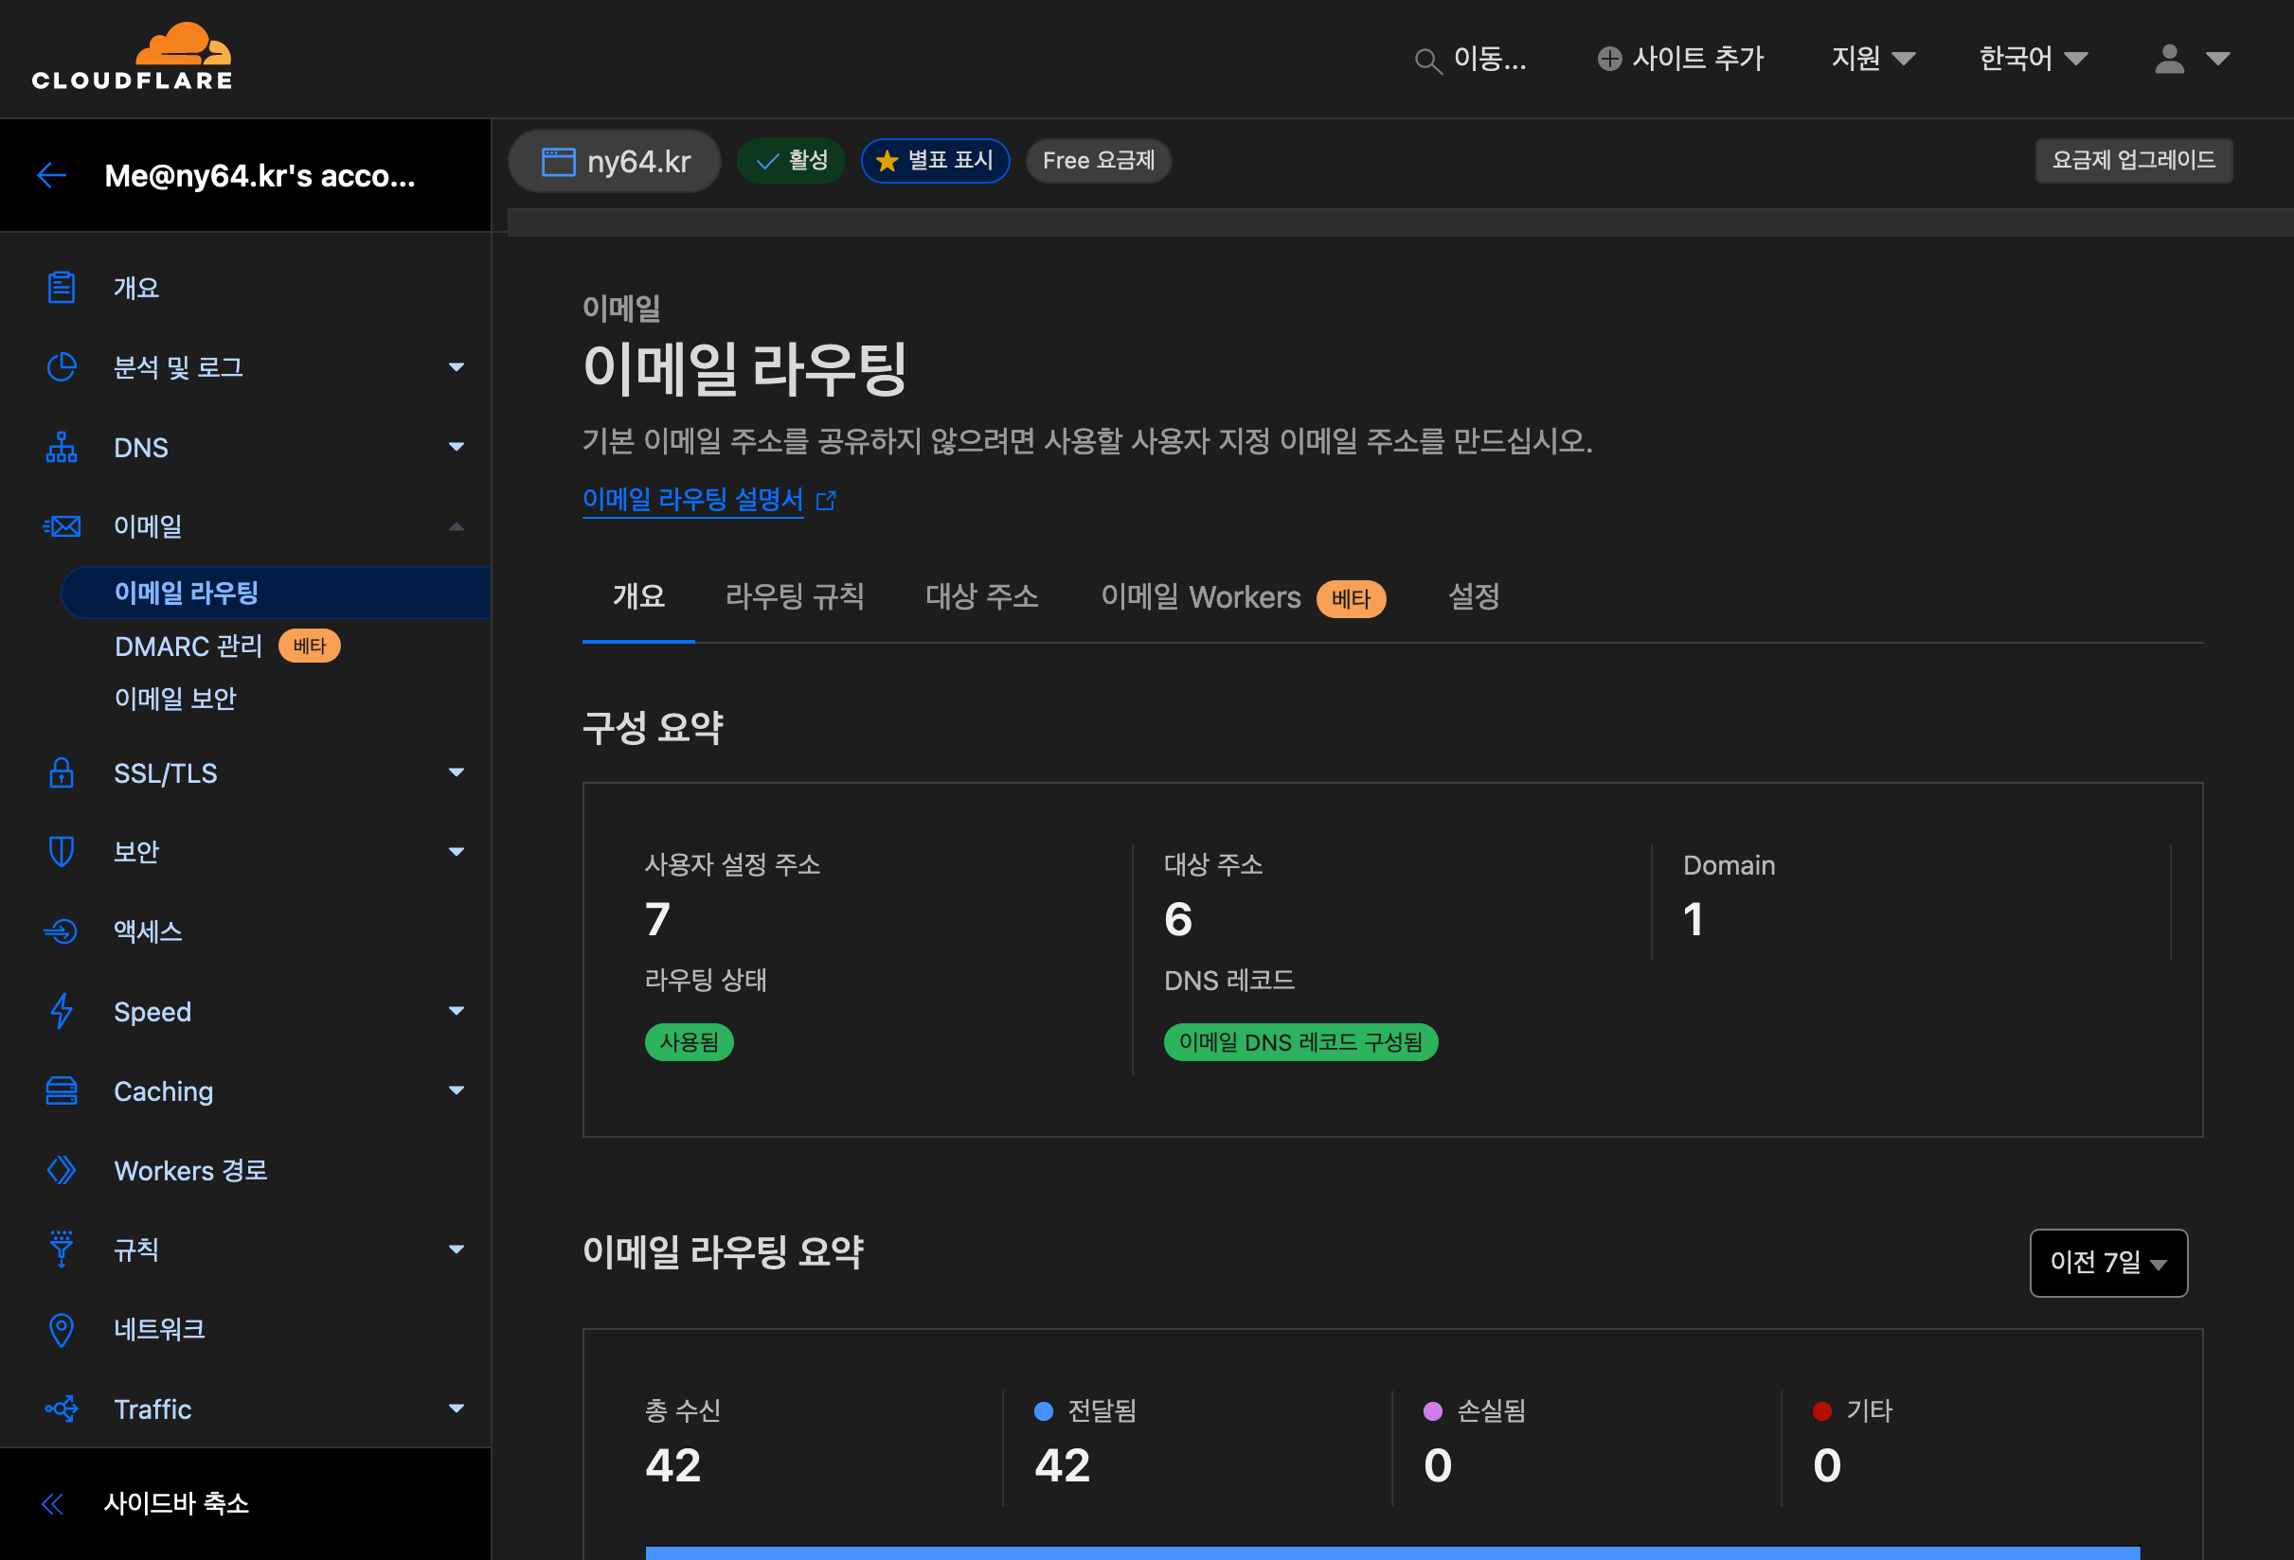Click the 활성 status badge
Image resolution: width=2294 pixels, height=1560 pixels.
(792, 161)
